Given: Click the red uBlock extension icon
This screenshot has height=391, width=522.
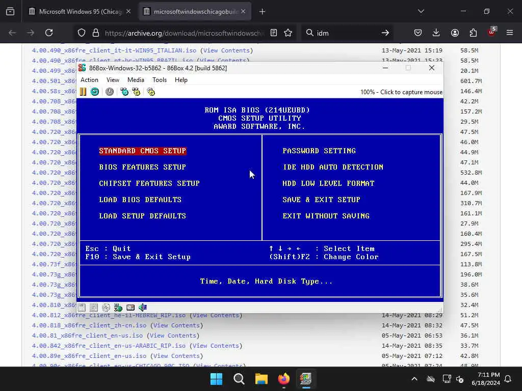Looking at the screenshot, I should [x=491, y=32].
